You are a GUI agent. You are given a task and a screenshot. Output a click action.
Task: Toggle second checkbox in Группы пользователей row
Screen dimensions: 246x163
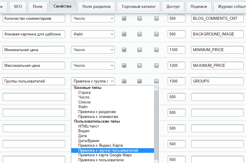coord(140,81)
